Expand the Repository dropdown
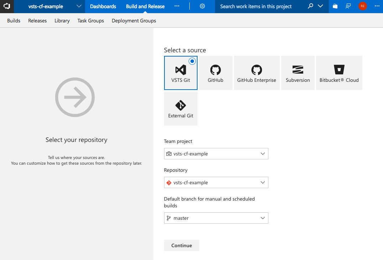This screenshot has width=383, height=260. pos(216,183)
